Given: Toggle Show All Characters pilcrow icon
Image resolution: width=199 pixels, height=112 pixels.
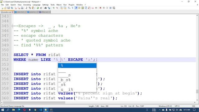Looking at the screenshot, I should (x=72, y=8).
